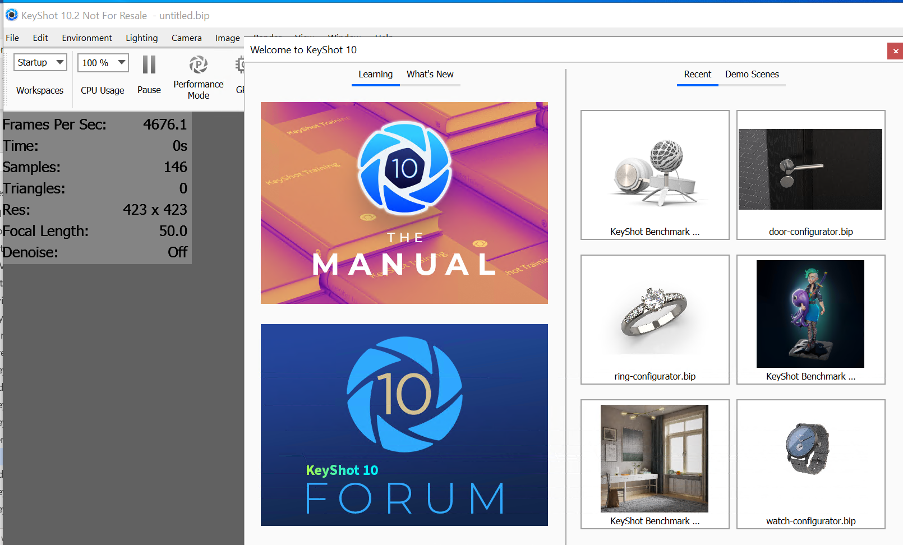Open the Camera menu
The width and height of the screenshot is (903, 545).
point(186,38)
